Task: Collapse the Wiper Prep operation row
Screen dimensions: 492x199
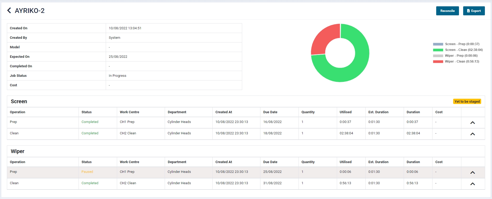Action: tap(472, 173)
